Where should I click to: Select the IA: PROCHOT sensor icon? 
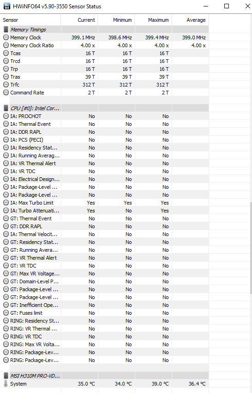6,116
